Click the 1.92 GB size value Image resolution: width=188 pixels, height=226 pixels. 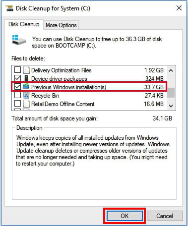coord(154,70)
